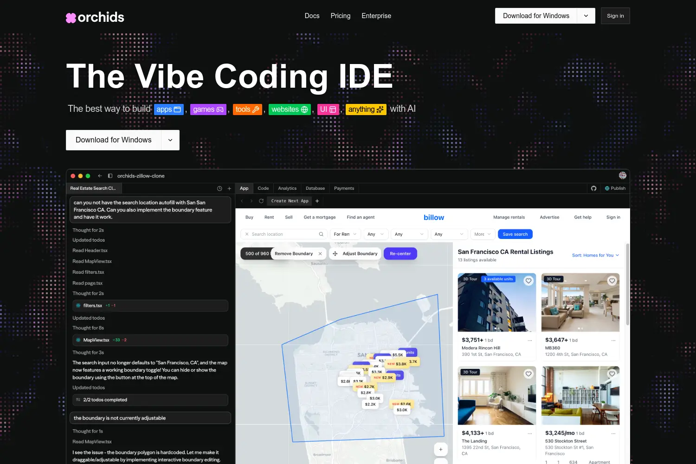696x464 pixels.
Task: Open more options for 530 Stockton Street
Action: click(x=613, y=434)
